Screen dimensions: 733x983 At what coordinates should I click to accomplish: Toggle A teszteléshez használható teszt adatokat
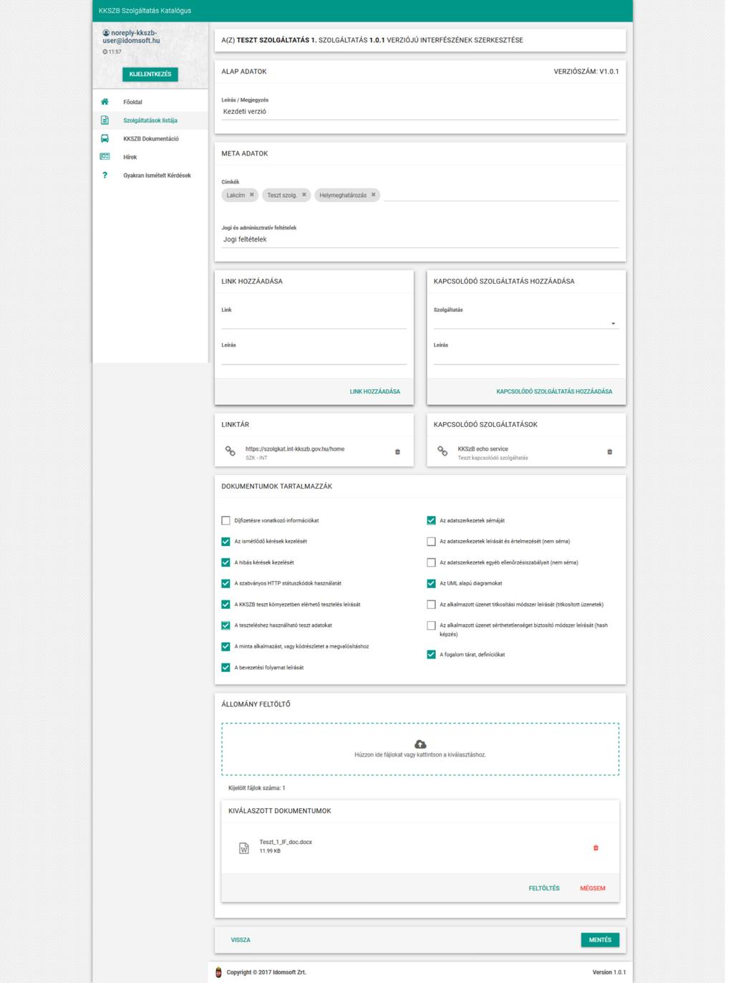(x=226, y=625)
